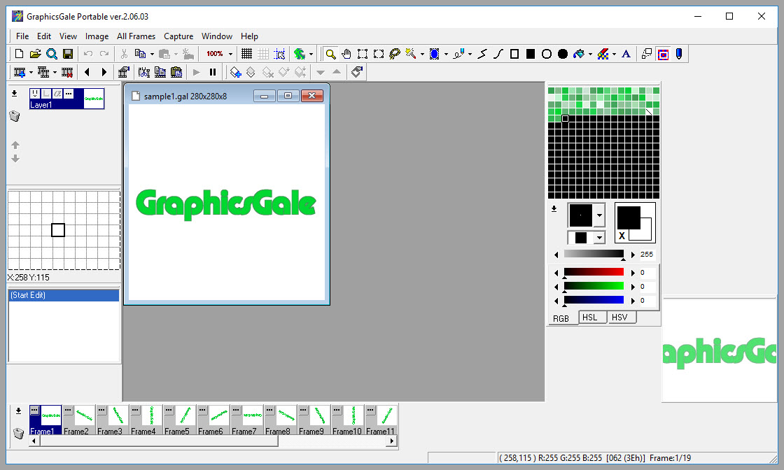Toggle Layer1 visibility icon
Image resolution: width=784 pixels, height=470 pixels.
click(x=35, y=94)
